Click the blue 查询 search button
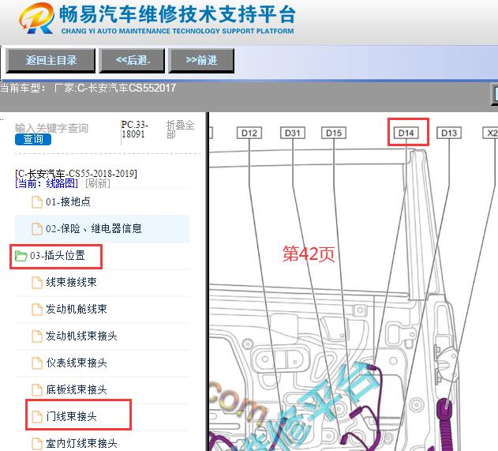The image size is (498, 451). coord(33,139)
